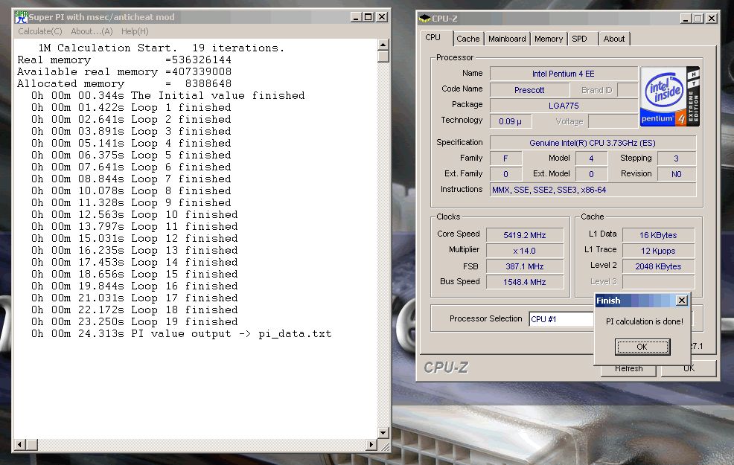Switch to the Mainboard tab in CPU-Z
734x465 pixels.
point(507,39)
